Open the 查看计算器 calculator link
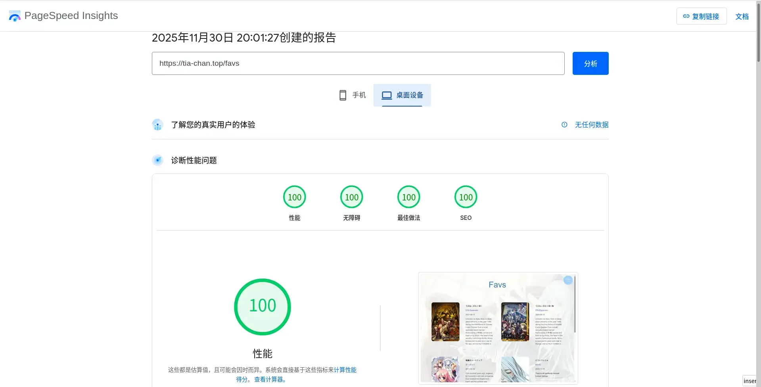This screenshot has width=761, height=387. pos(270,379)
